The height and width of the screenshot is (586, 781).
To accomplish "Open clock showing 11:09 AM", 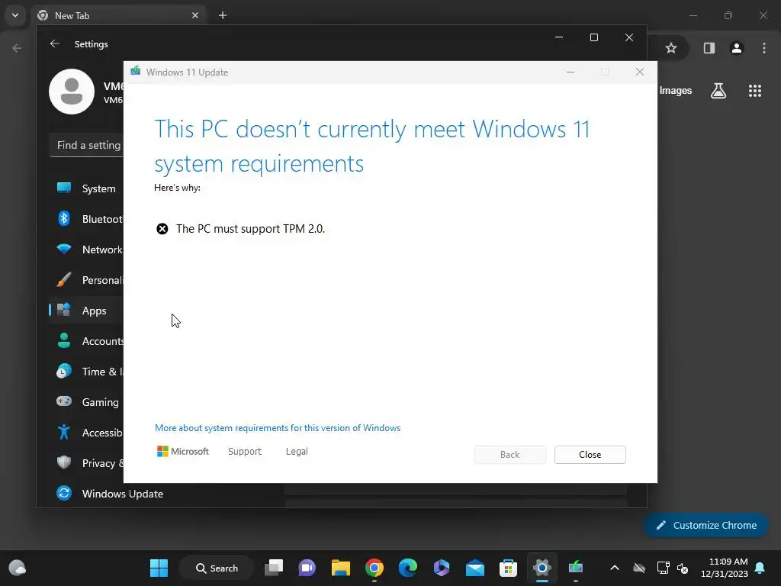I will point(725,568).
